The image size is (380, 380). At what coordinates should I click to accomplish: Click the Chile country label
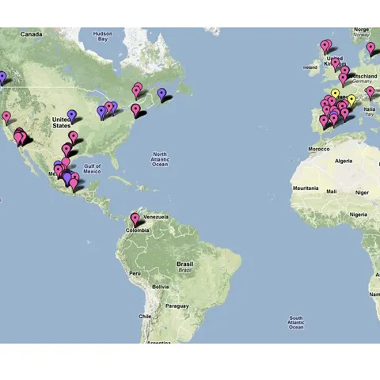[145, 317]
